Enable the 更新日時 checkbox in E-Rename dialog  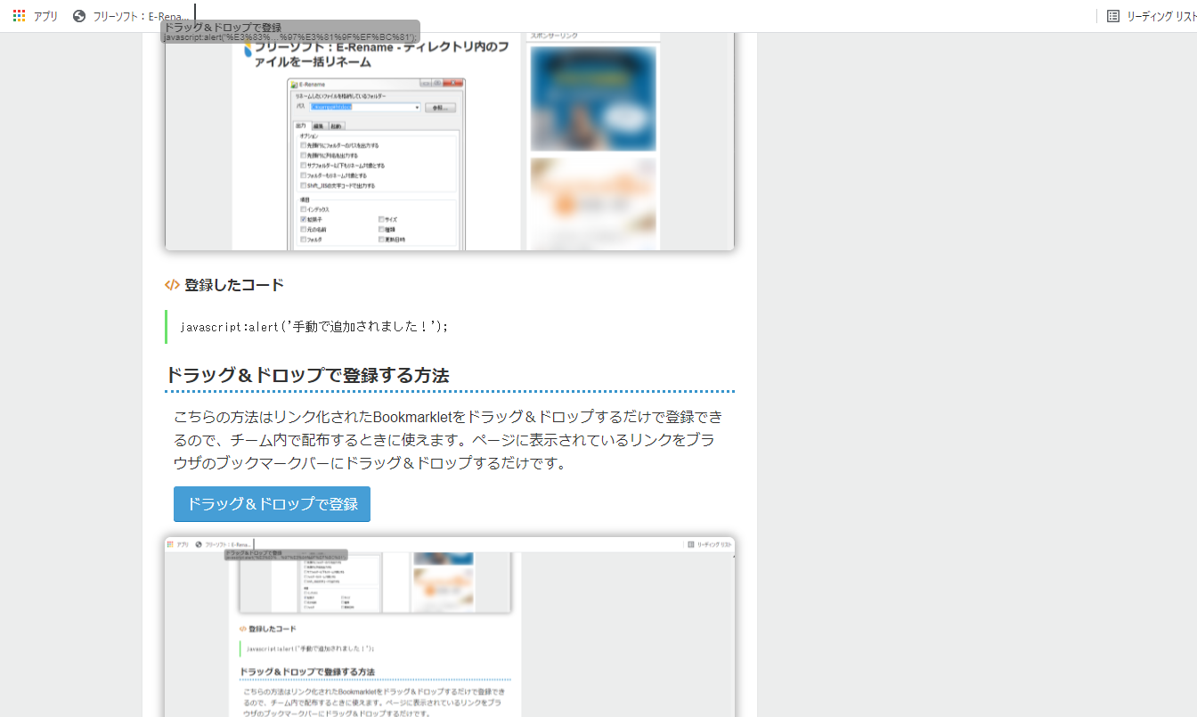tap(381, 240)
